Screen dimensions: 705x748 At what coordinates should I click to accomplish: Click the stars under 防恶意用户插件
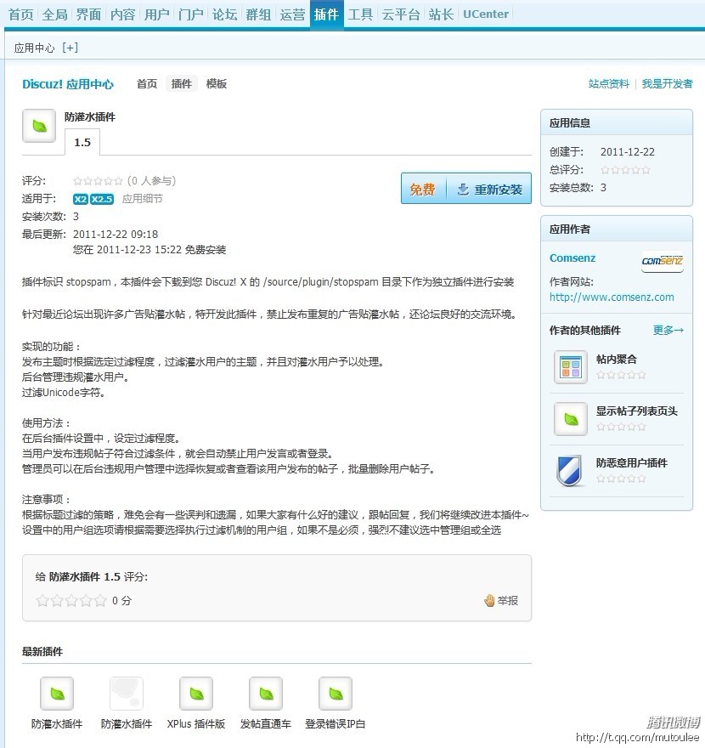pyautogui.click(x=621, y=479)
